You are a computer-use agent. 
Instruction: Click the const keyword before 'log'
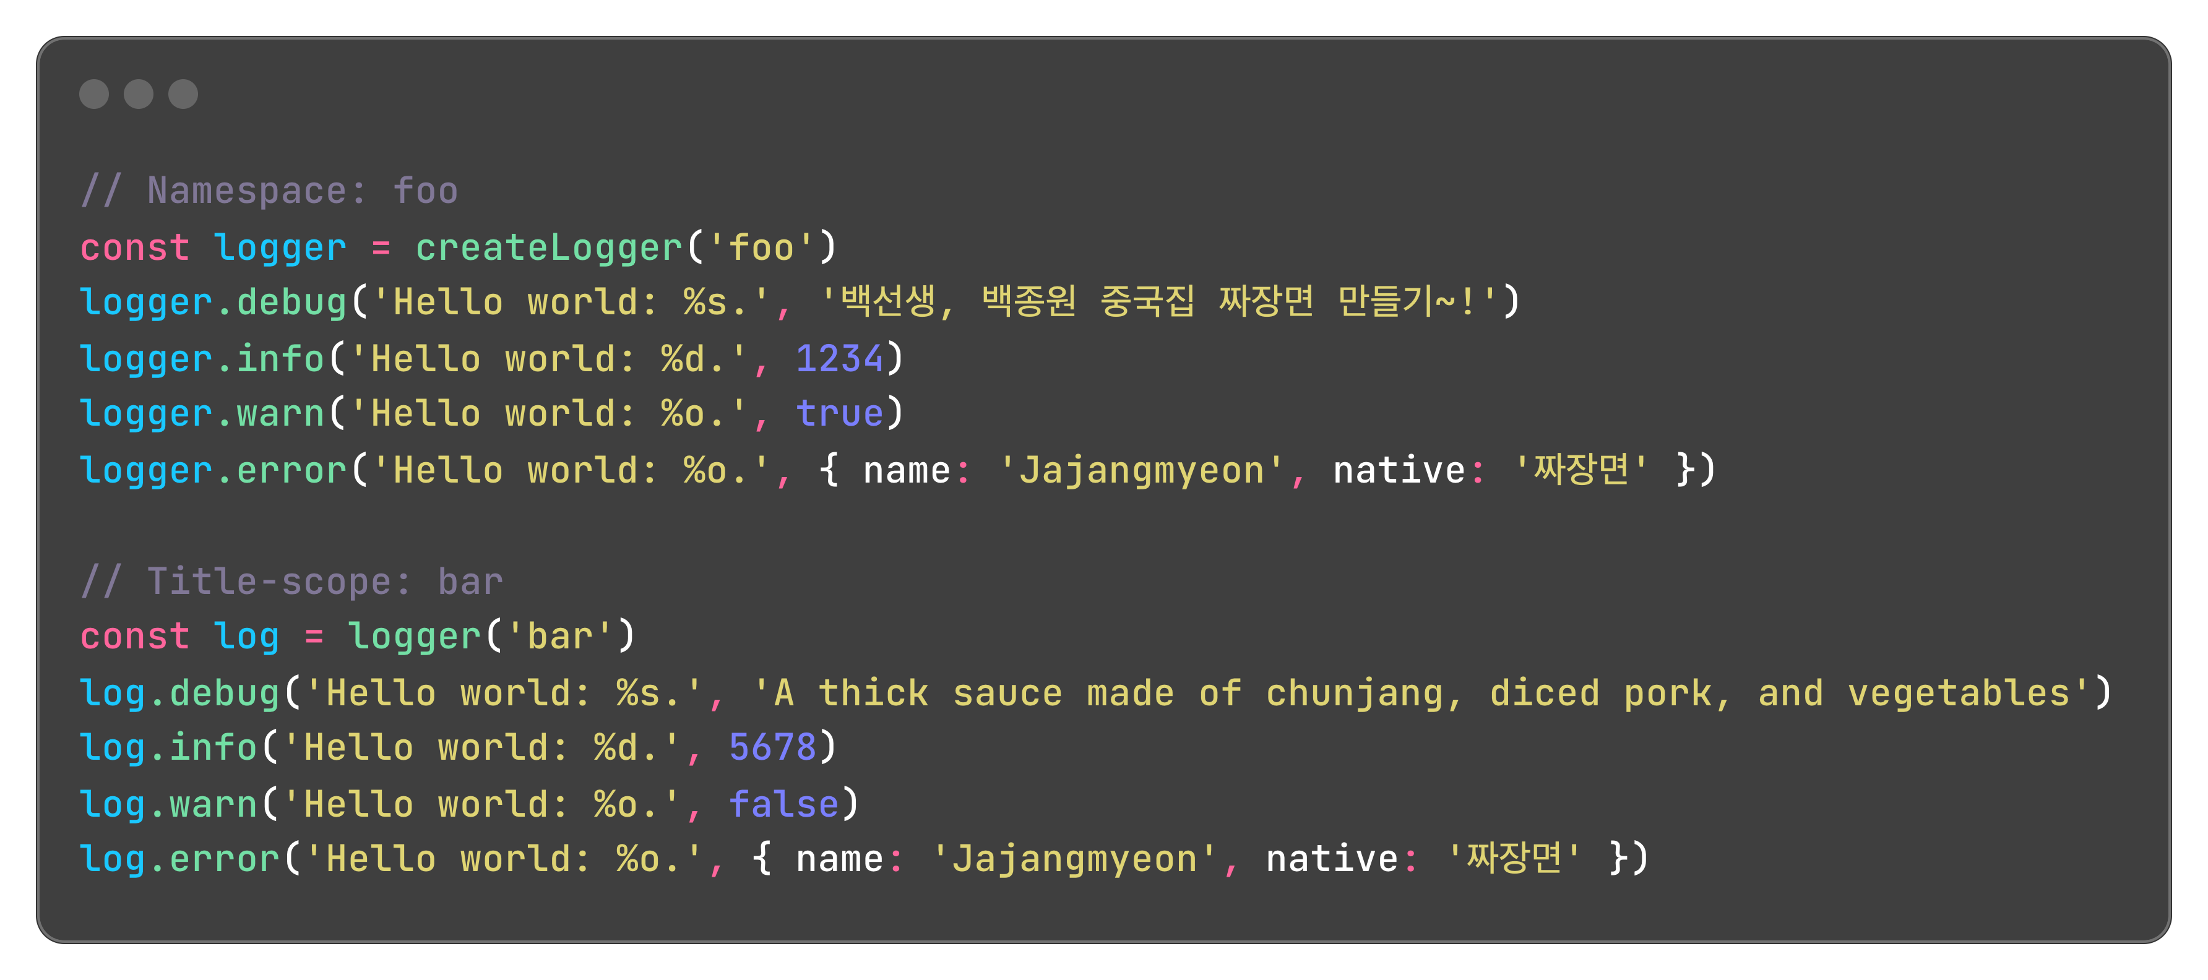[x=134, y=637]
